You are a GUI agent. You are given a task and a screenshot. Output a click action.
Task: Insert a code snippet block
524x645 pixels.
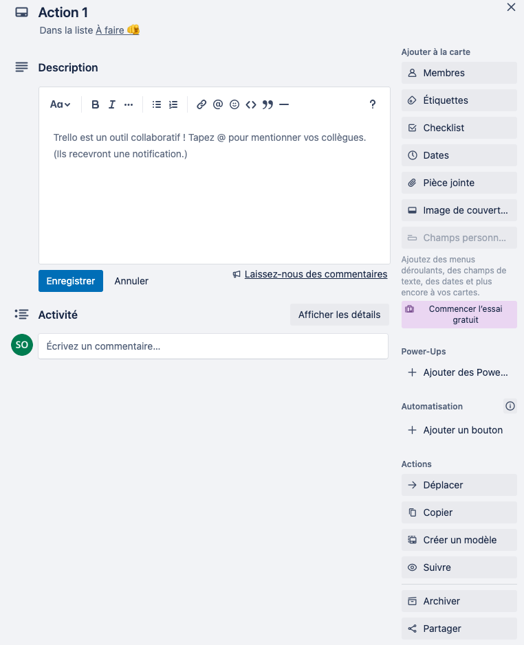tap(251, 104)
